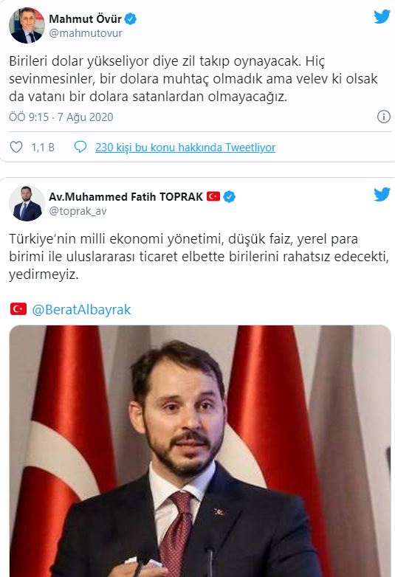Click the reply speech bubble icon

pos(80,147)
